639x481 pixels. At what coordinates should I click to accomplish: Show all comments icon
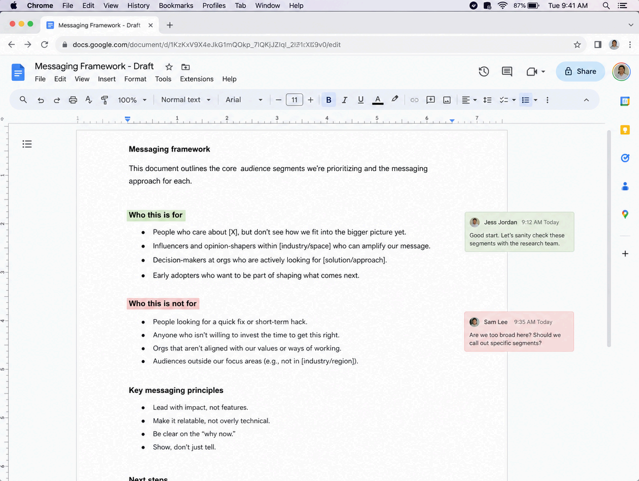click(x=507, y=72)
